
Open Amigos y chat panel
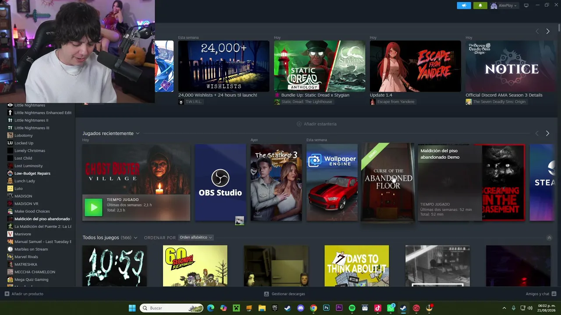tap(541, 294)
